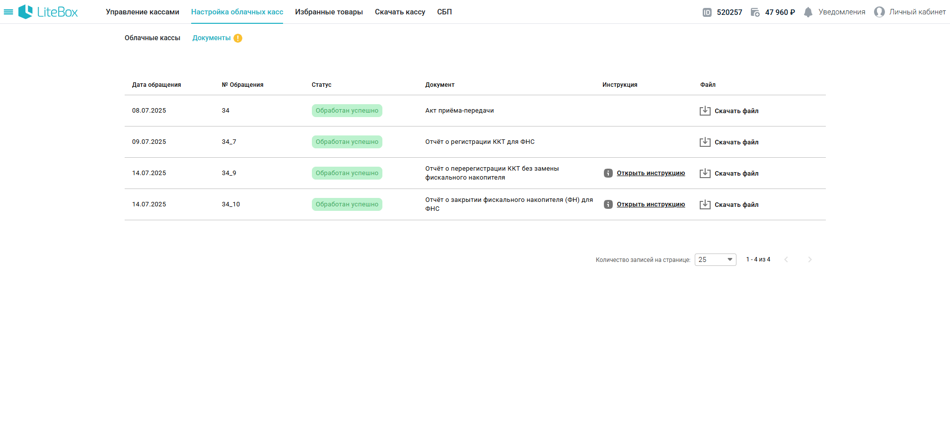Viewport: 950px width, 443px height.
Task: Open Личный кабинет
Action: click(x=917, y=12)
